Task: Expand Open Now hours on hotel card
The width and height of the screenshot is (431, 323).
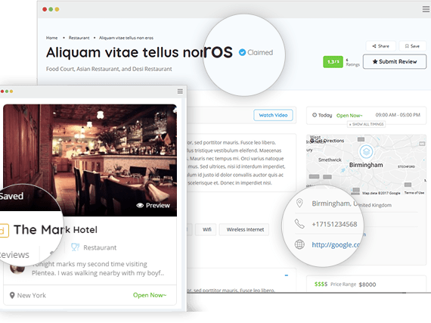Action: pos(150,295)
